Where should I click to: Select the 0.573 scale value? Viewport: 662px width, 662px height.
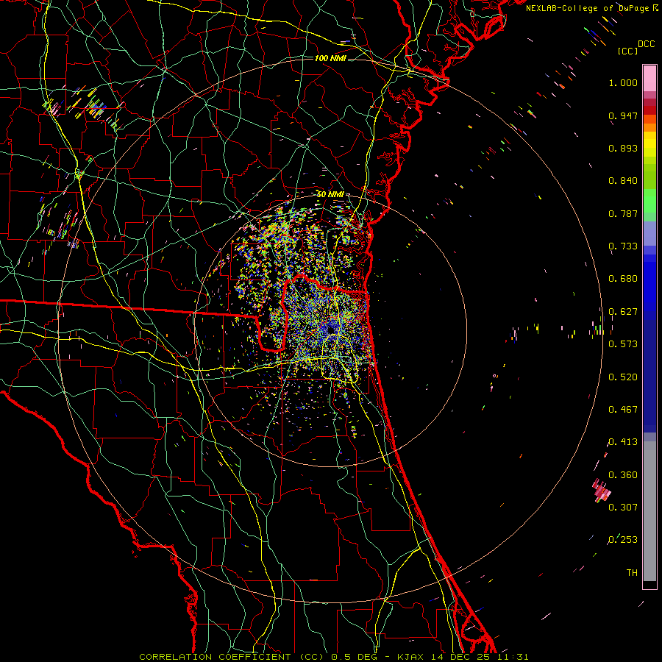623,344
